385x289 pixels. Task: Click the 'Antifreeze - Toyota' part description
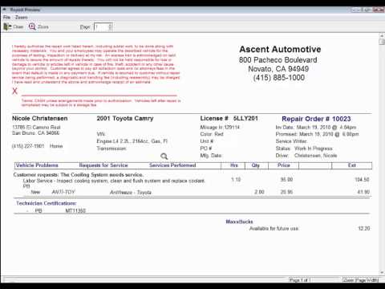tap(131, 192)
